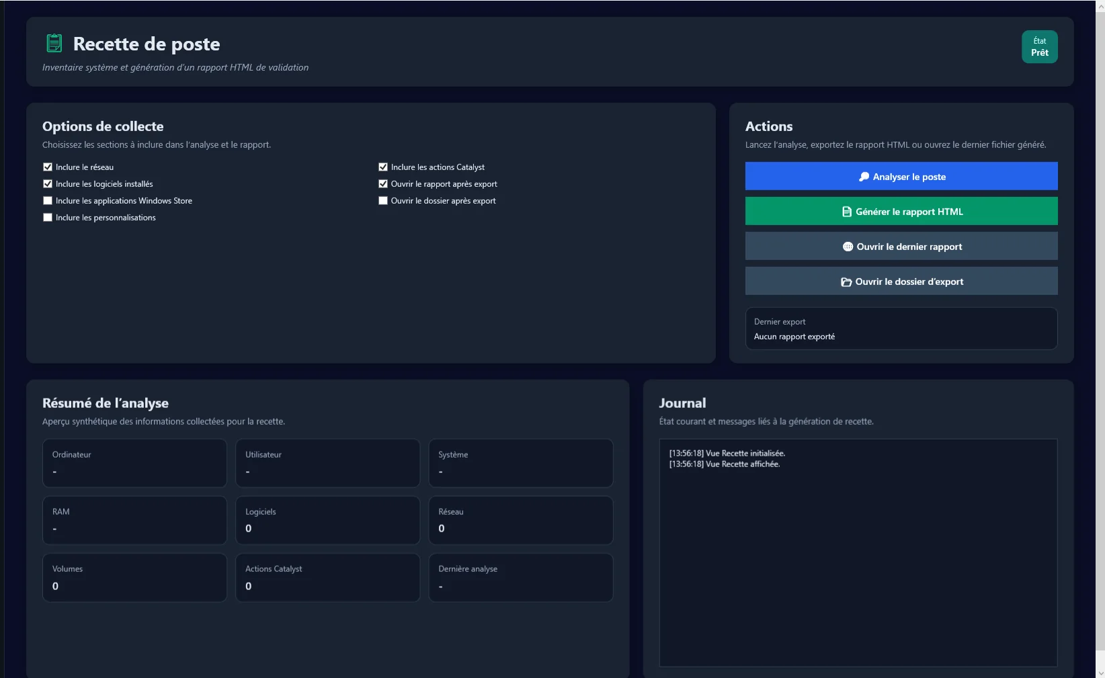Select the Volumes count card

(x=134, y=578)
